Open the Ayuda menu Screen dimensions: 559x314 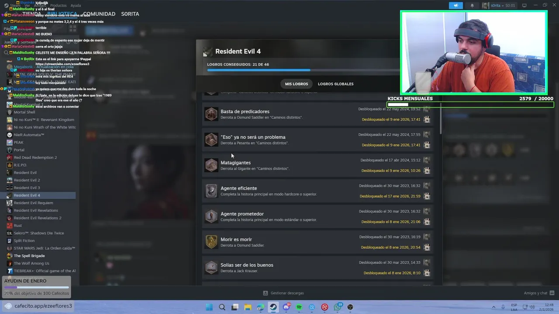(76, 5)
